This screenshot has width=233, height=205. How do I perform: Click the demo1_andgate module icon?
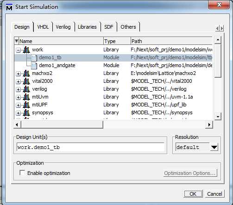pyautogui.click(x=34, y=66)
